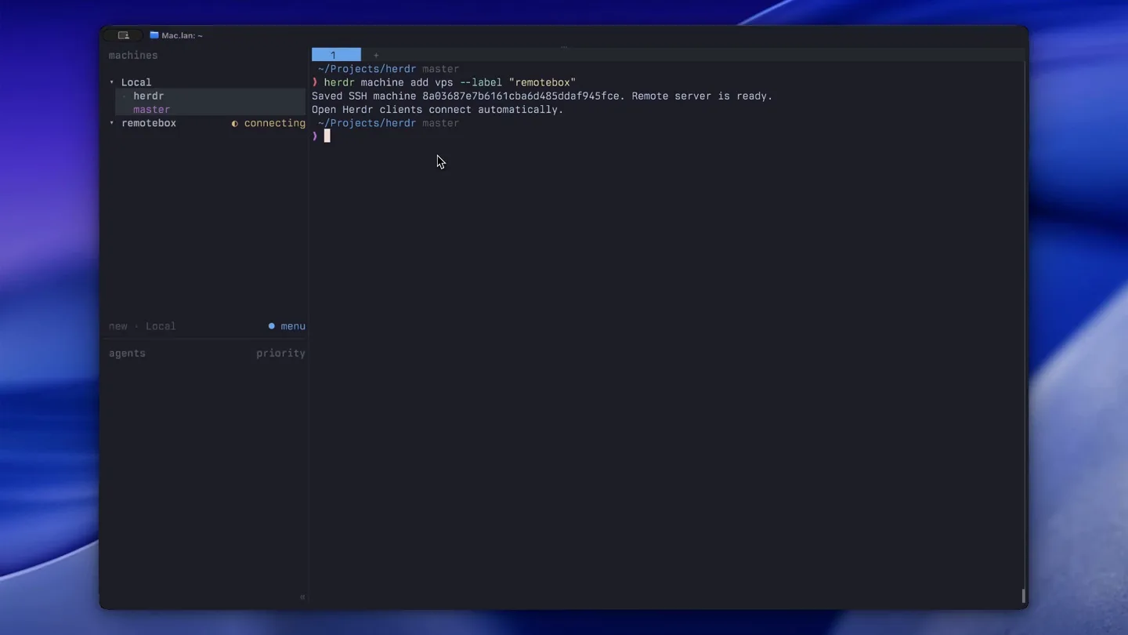This screenshot has height=635, width=1128.
Task: Click the terminal scrollbar at the right edge
Action: 1023,596
